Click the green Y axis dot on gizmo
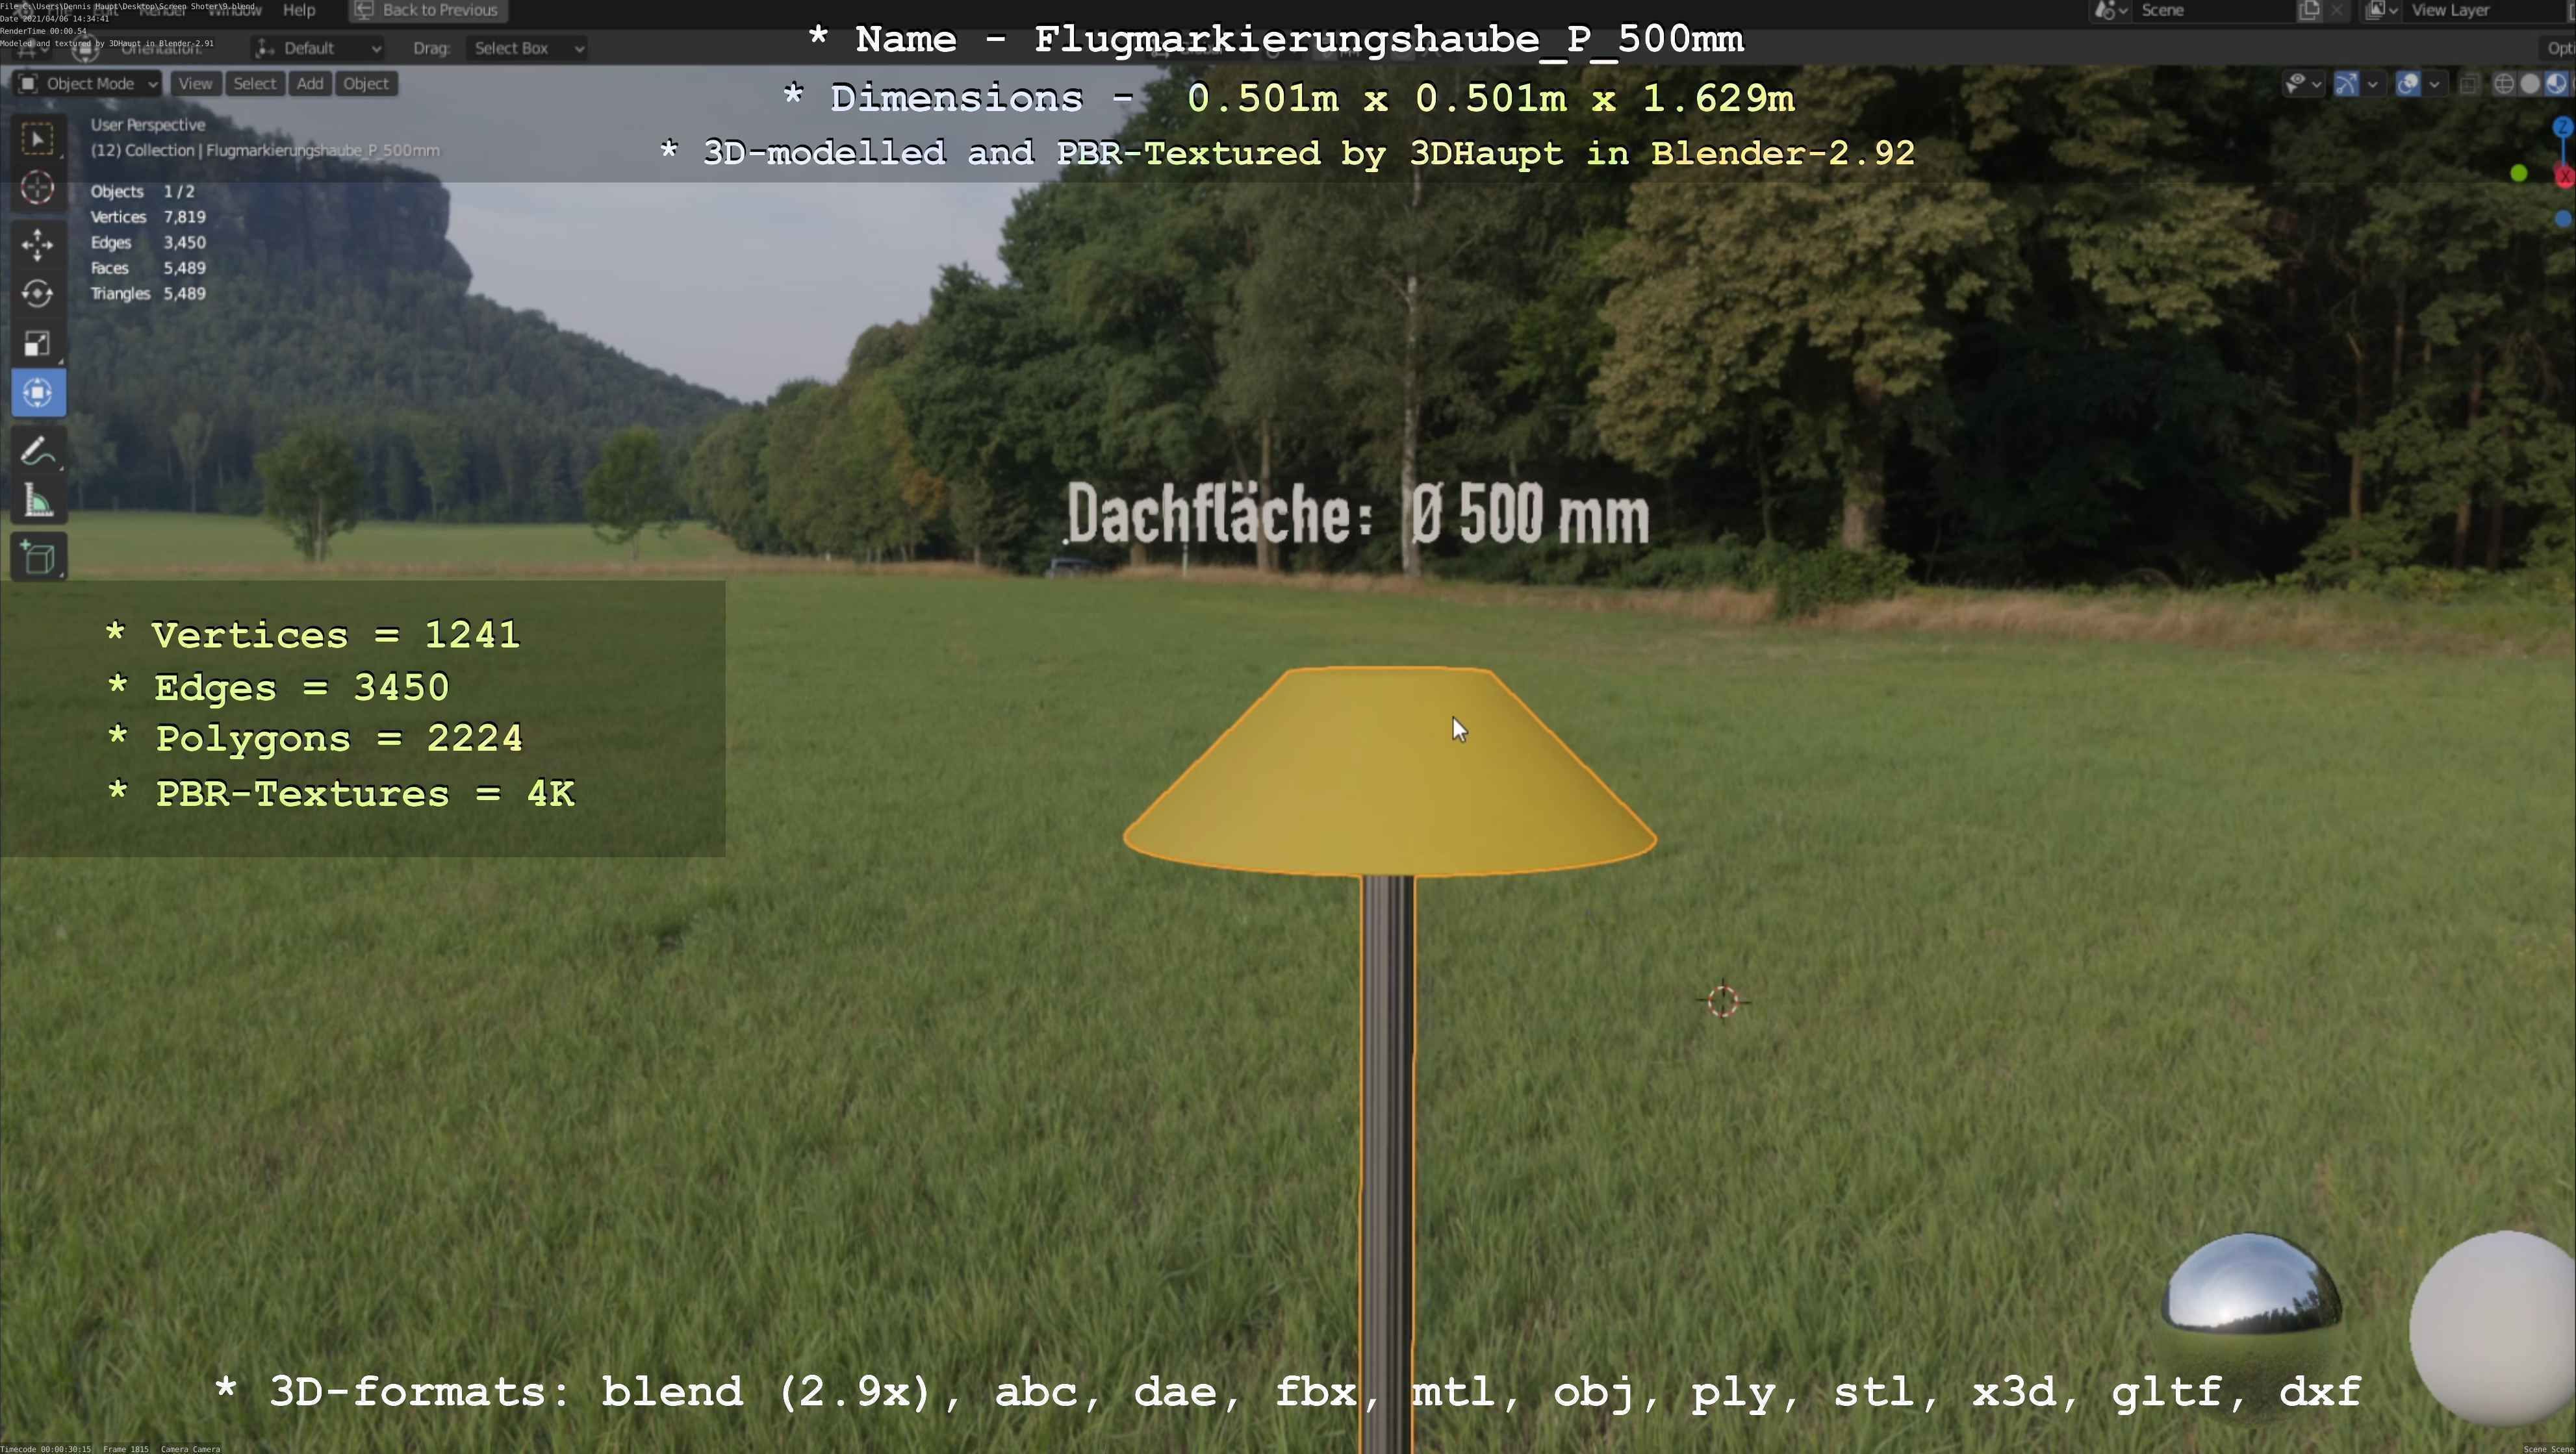 tap(2519, 174)
